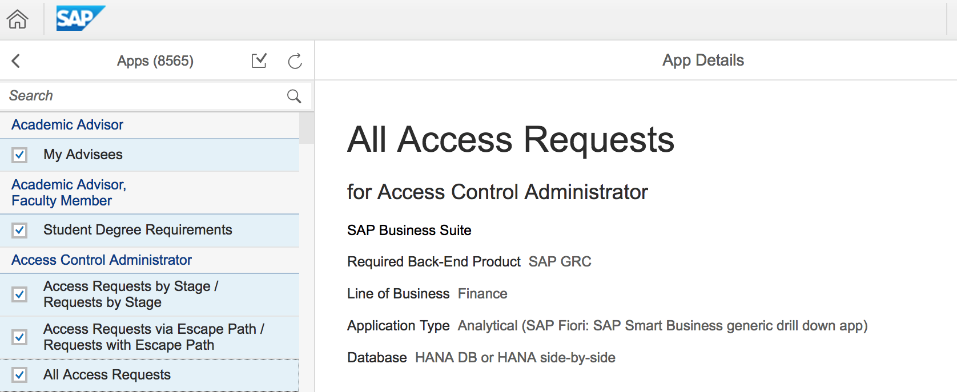Click the Apps (8565) title
The height and width of the screenshot is (392, 957).
[x=155, y=60]
